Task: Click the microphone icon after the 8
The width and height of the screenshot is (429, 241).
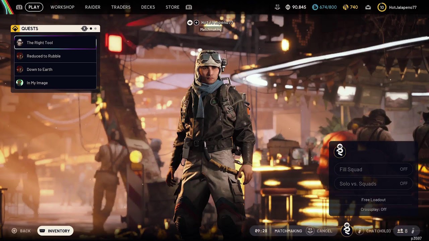Action: [x=413, y=231]
